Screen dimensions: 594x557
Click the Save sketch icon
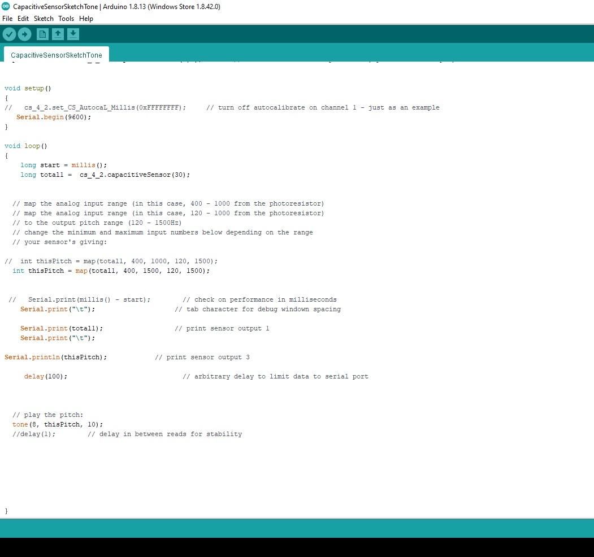(x=73, y=34)
